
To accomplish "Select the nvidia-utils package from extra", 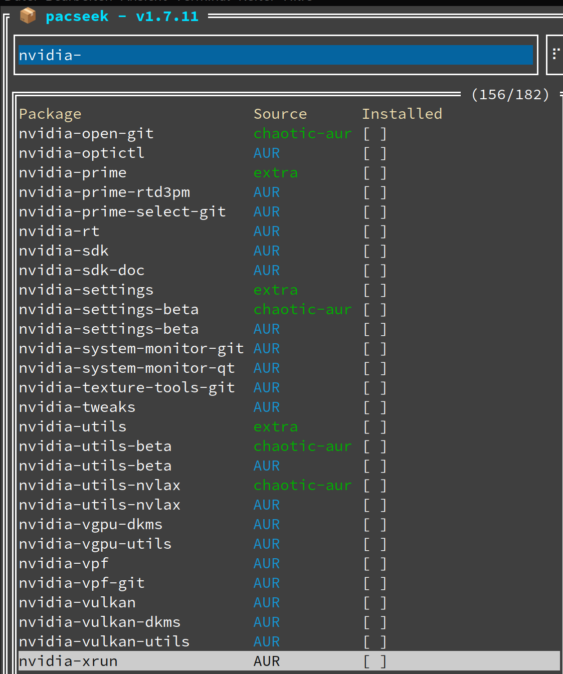I will 73,427.
